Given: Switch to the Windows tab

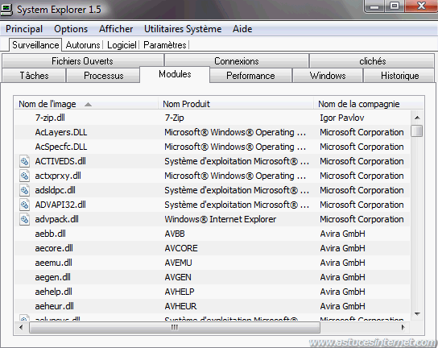Looking at the screenshot, I should [328, 76].
